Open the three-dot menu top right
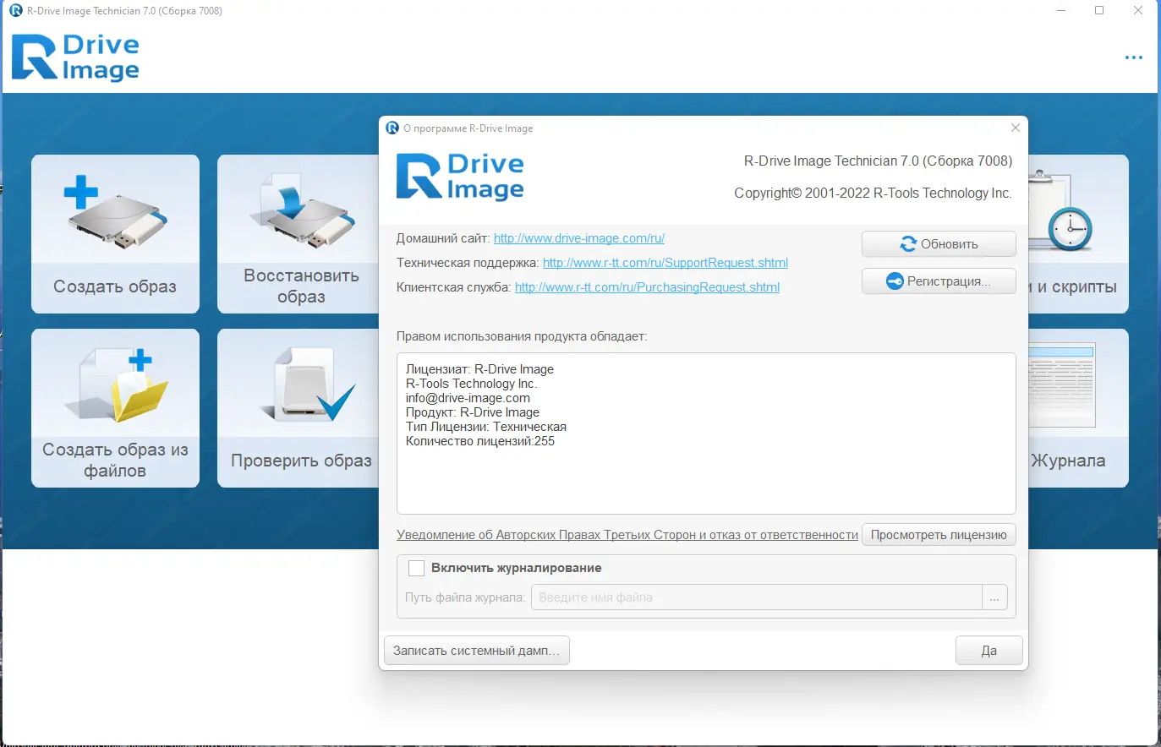The height and width of the screenshot is (747, 1161). point(1132,57)
